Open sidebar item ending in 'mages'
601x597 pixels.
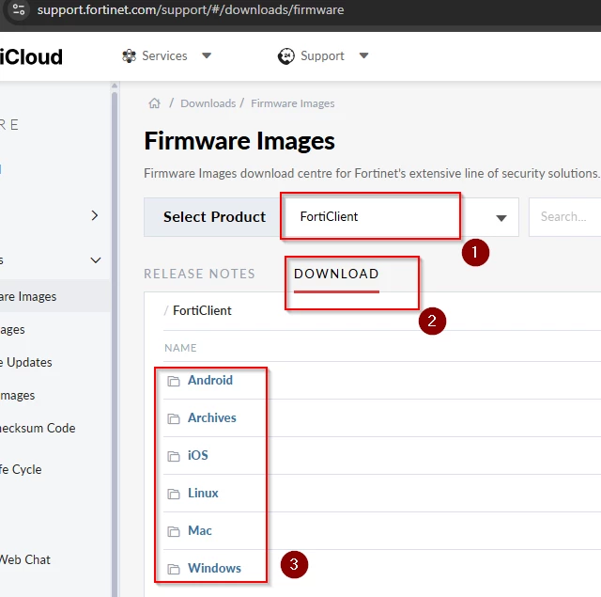17,396
